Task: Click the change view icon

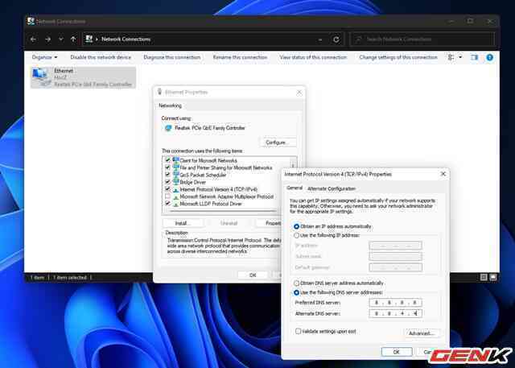Action: [451, 57]
